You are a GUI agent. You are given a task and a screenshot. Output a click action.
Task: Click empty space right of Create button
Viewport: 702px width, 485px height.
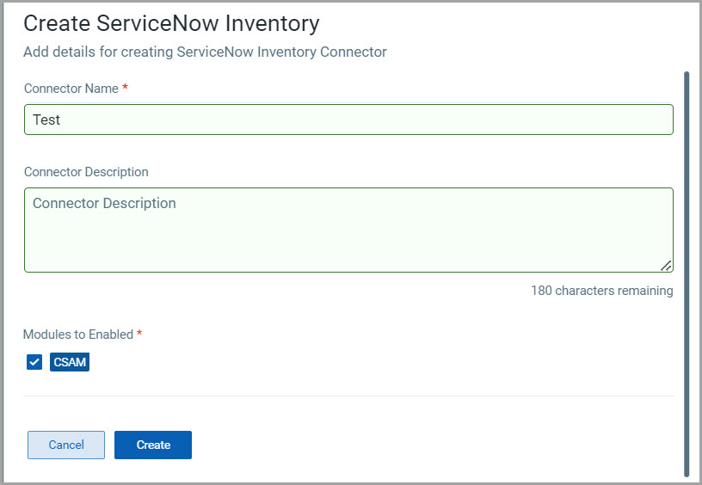pyautogui.click(x=430, y=445)
